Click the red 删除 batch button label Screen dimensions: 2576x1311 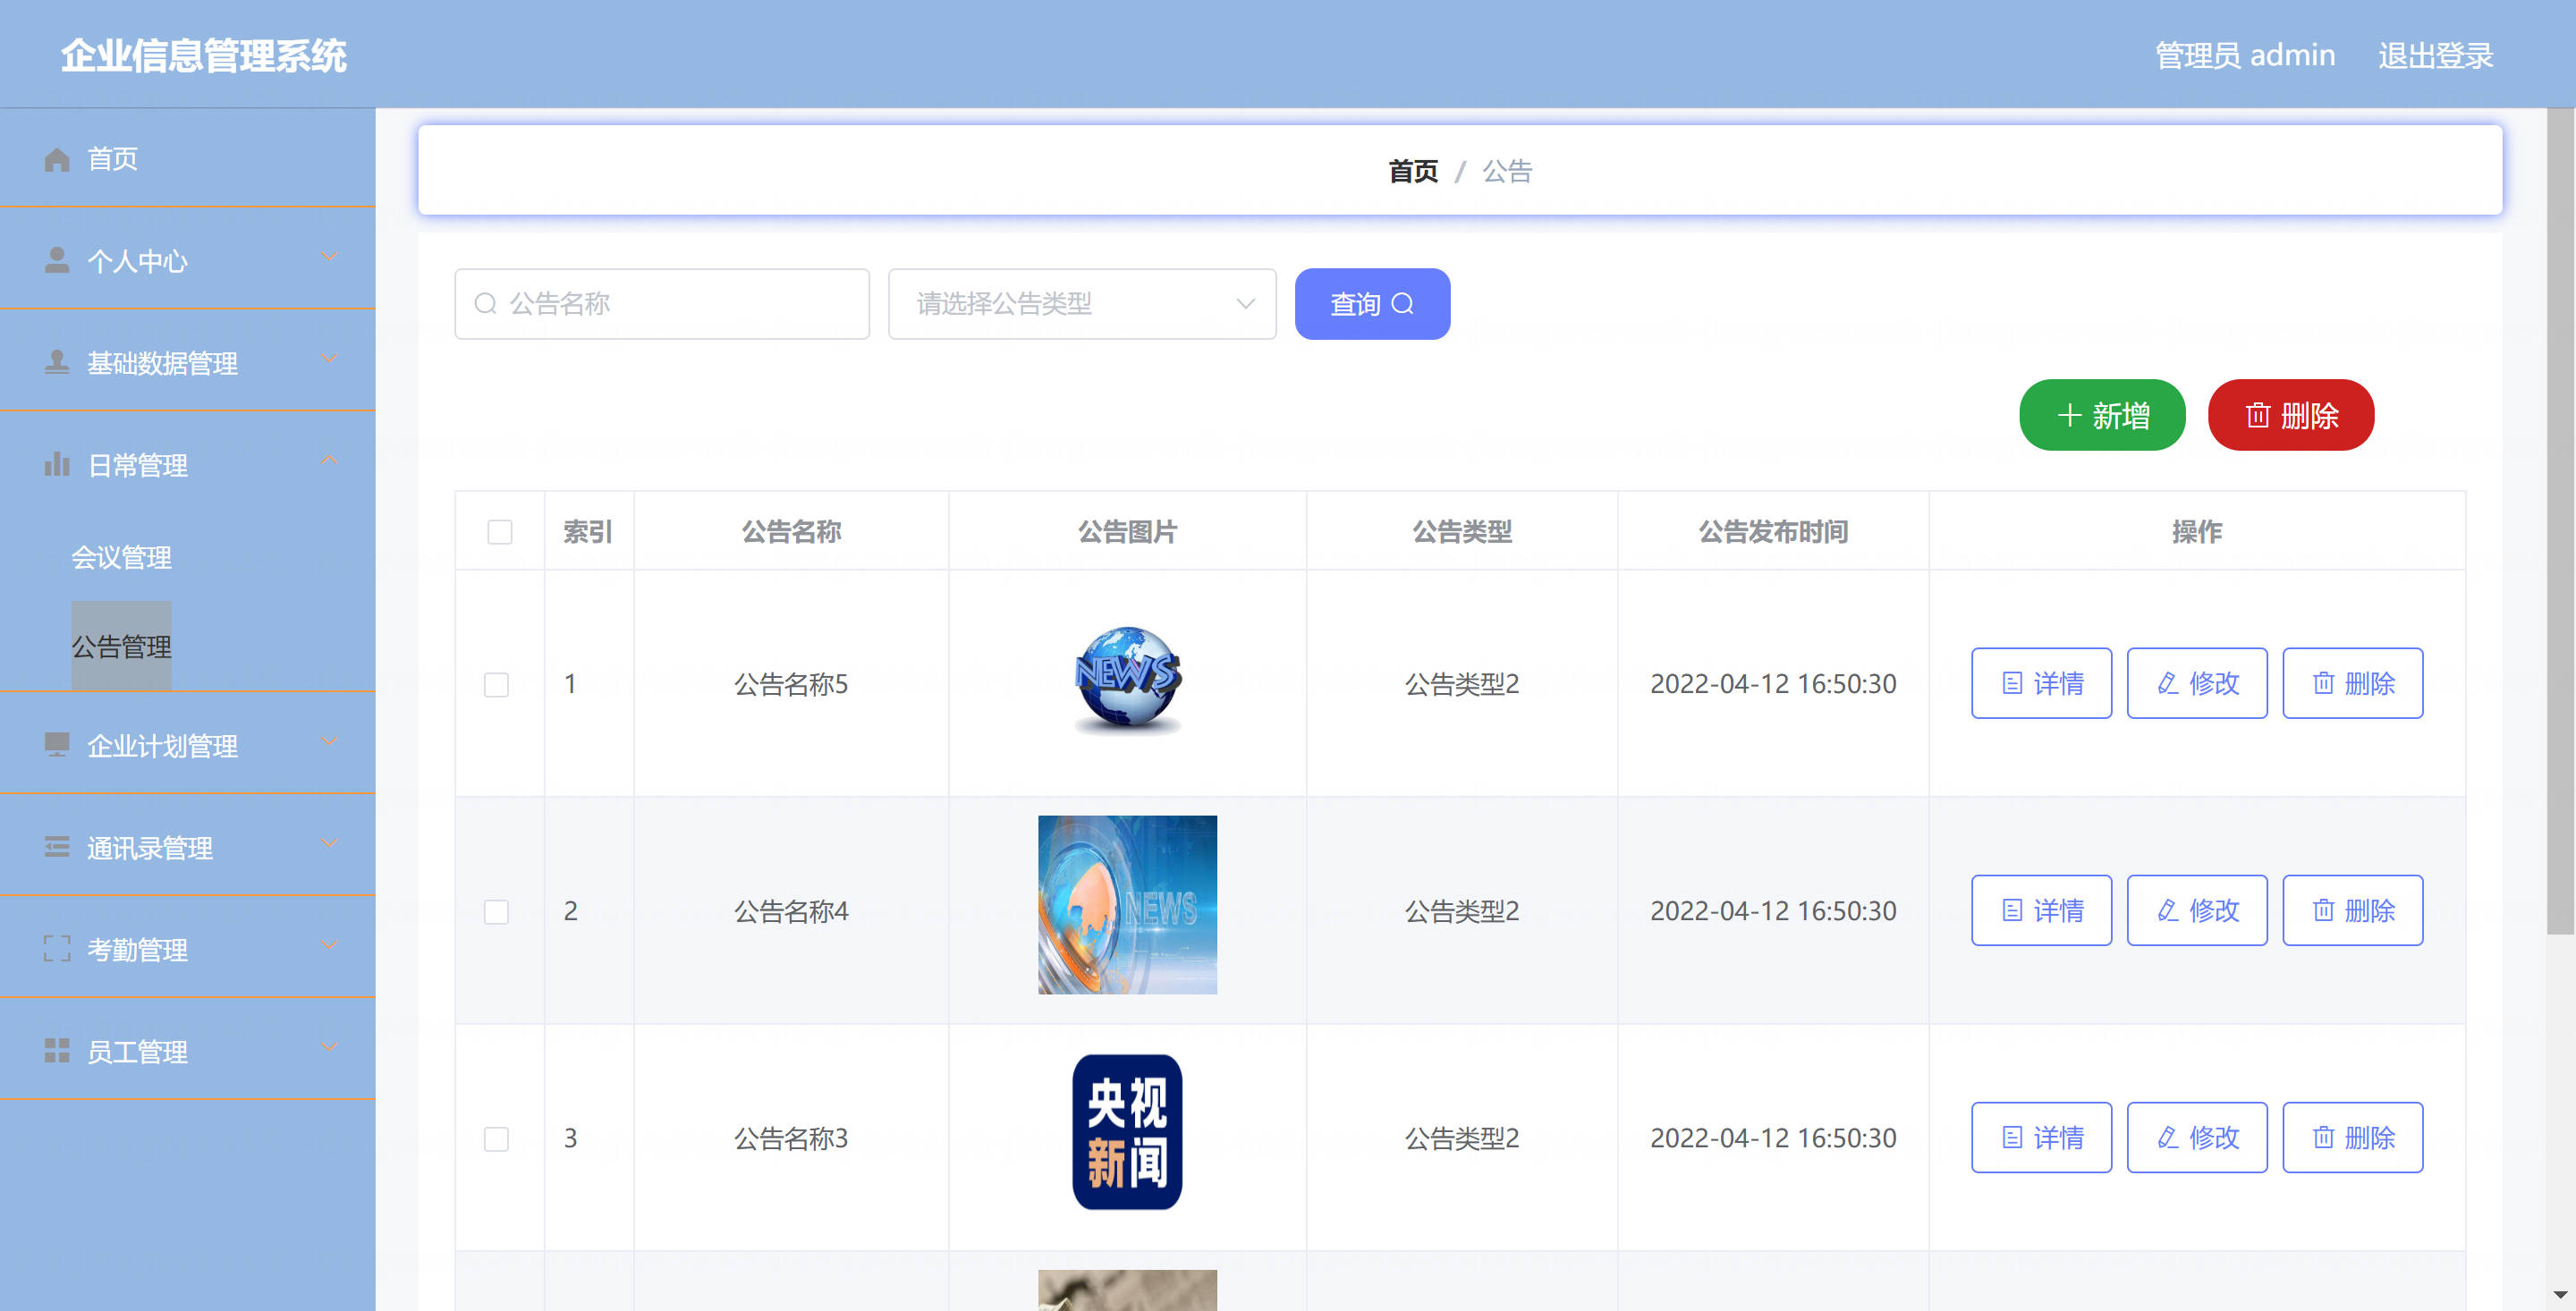[2309, 415]
